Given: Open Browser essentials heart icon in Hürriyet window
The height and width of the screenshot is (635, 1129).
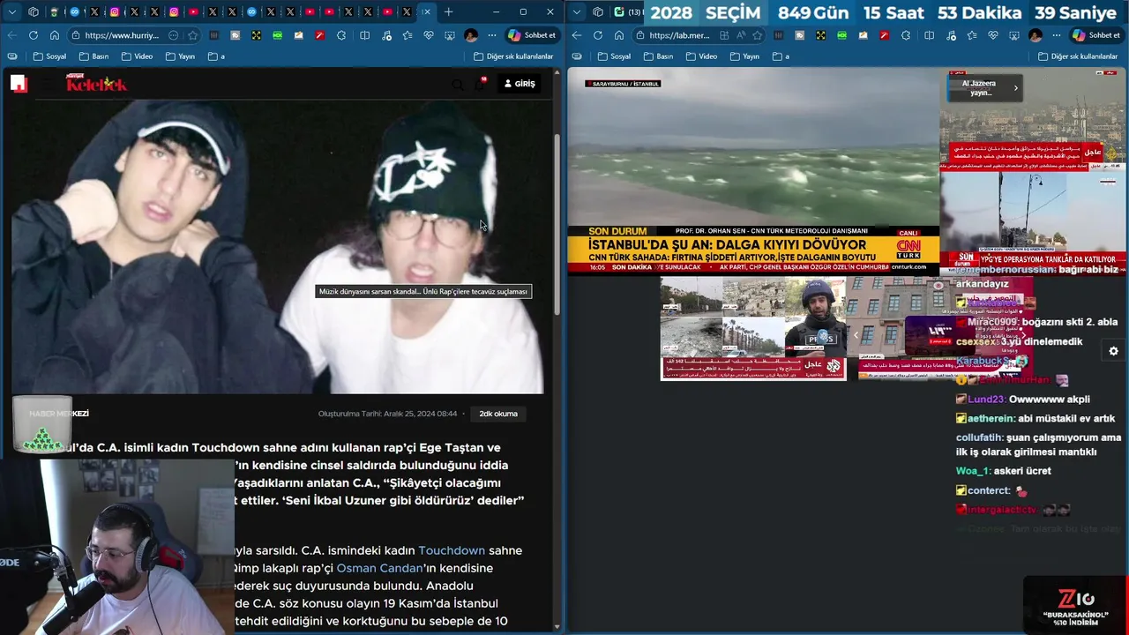Looking at the screenshot, I should (429, 35).
